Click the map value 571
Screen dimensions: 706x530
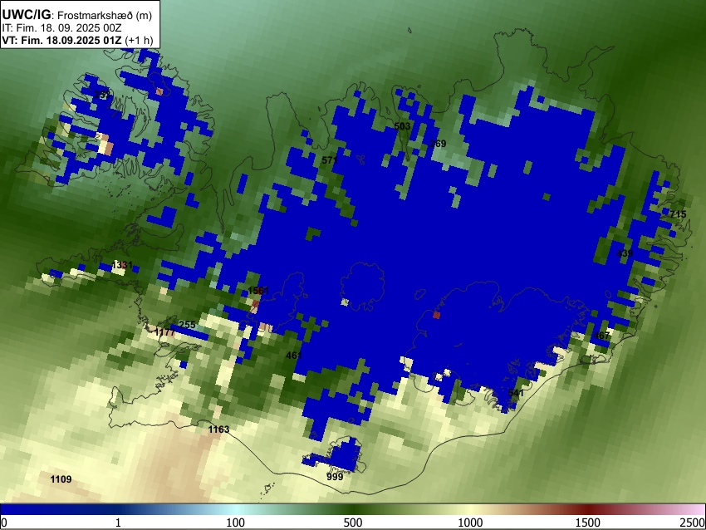coord(330,159)
